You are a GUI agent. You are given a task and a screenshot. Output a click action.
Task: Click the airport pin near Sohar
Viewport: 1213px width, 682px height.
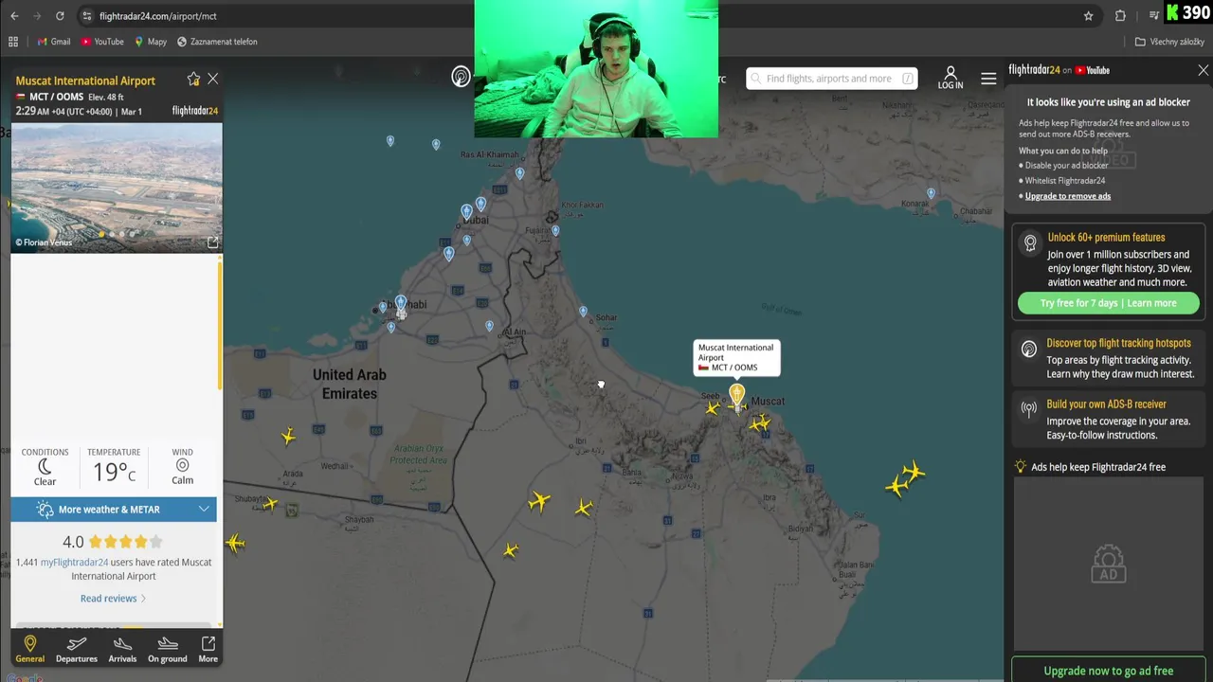(583, 311)
